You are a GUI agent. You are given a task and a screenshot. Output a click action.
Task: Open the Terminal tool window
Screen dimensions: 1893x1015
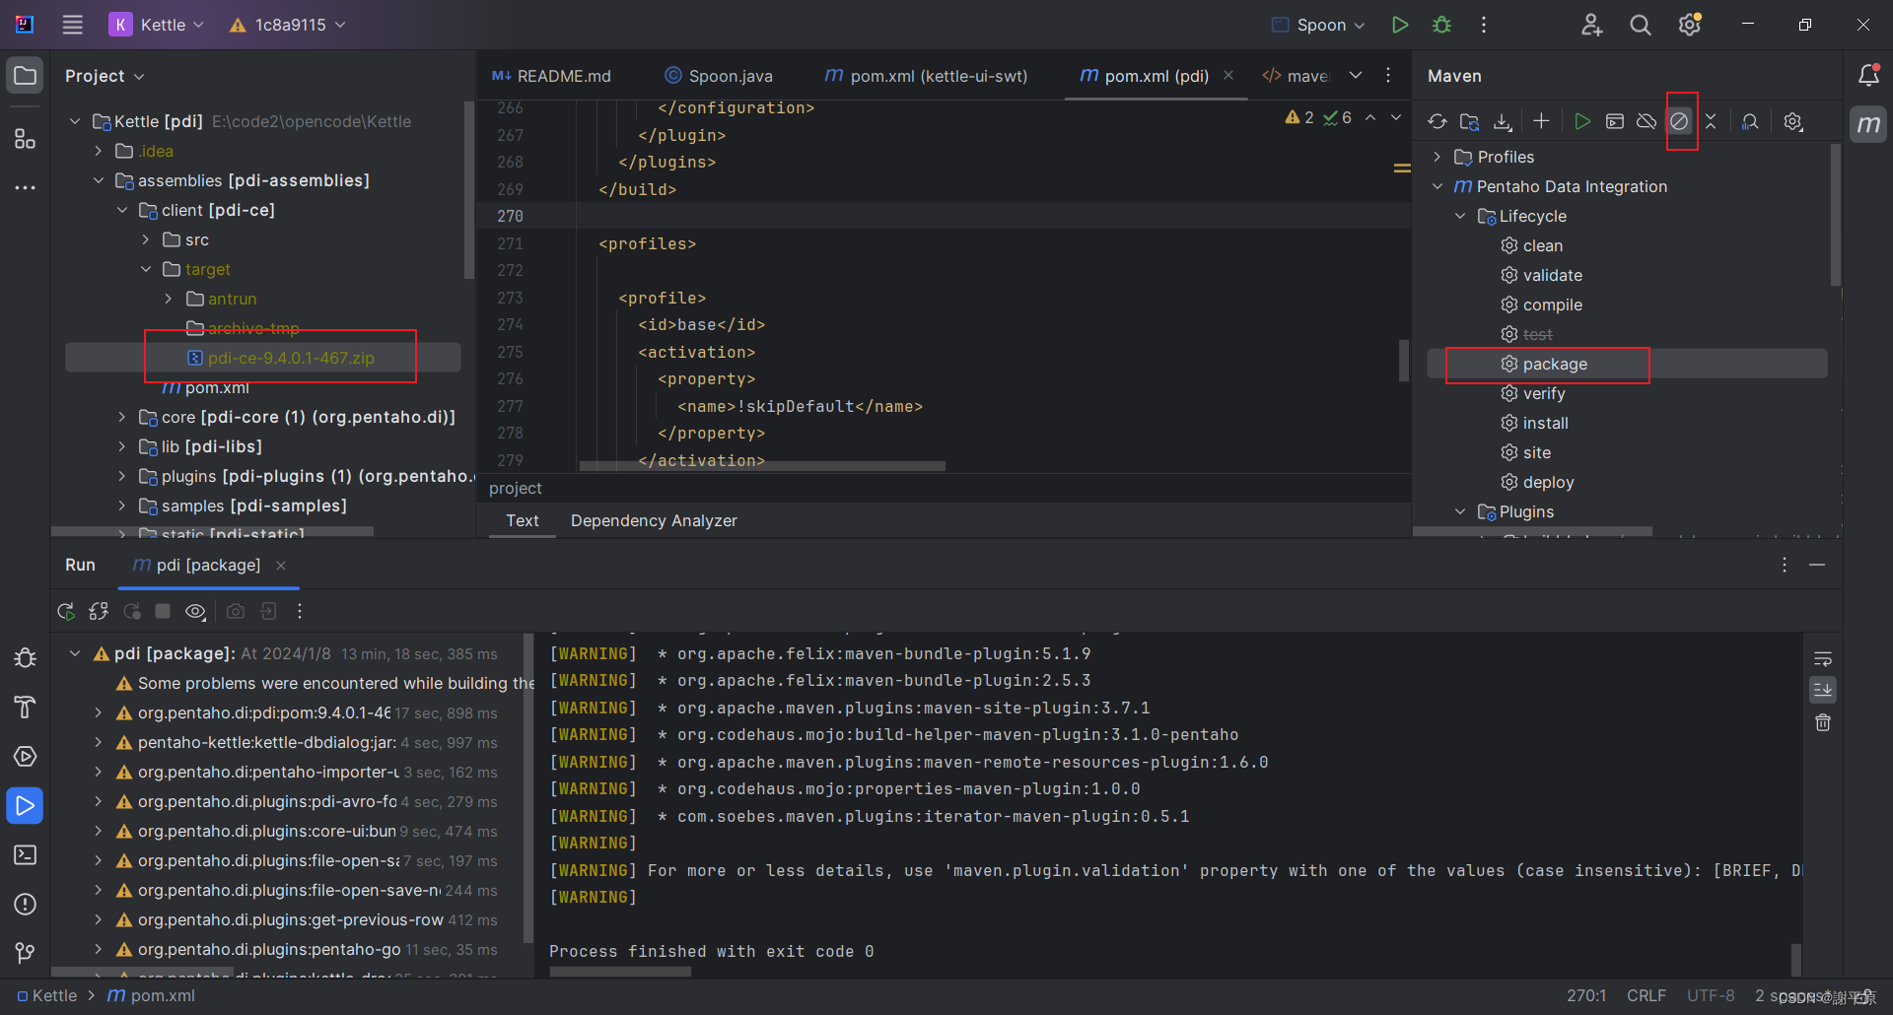[26, 855]
